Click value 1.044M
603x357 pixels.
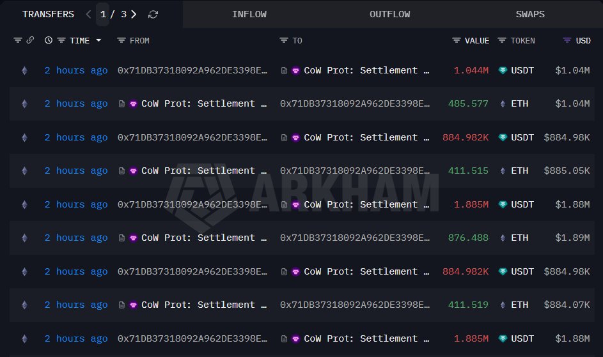pos(471,70)
